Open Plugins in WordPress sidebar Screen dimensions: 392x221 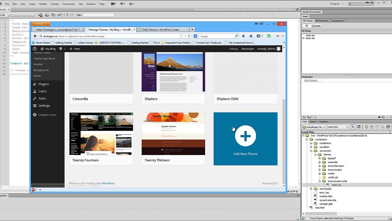[43, 84]
